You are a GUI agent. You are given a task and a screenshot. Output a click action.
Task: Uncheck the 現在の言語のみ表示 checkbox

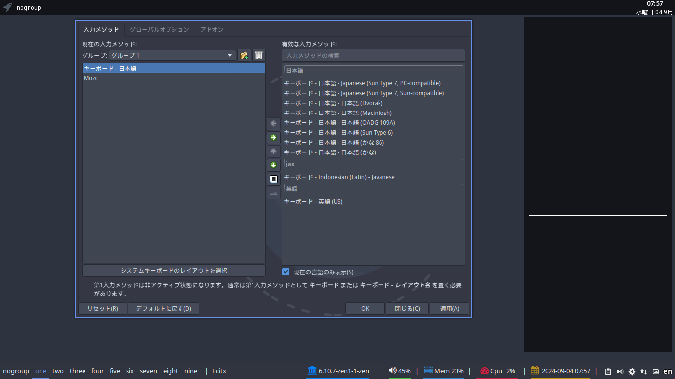click(x=286, y=272)
